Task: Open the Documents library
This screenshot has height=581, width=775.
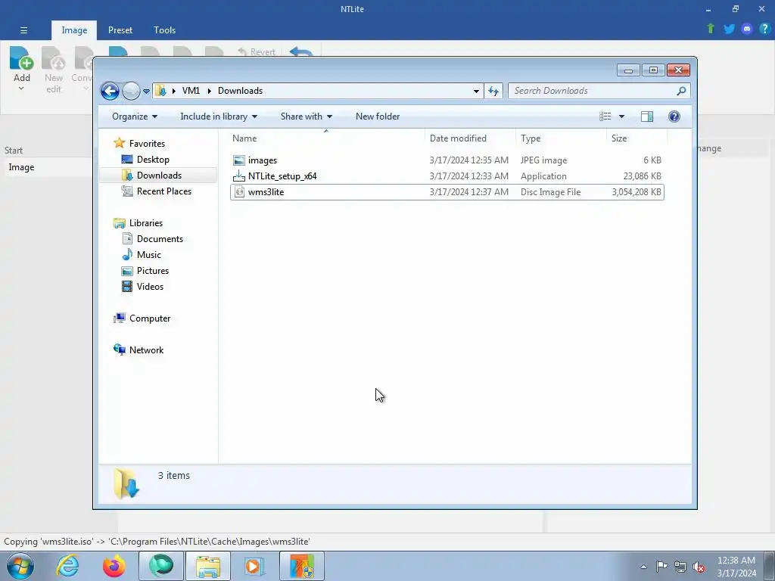Action: click(x=160, y=238)
